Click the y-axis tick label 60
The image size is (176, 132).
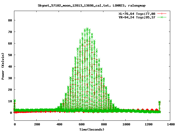10,43
